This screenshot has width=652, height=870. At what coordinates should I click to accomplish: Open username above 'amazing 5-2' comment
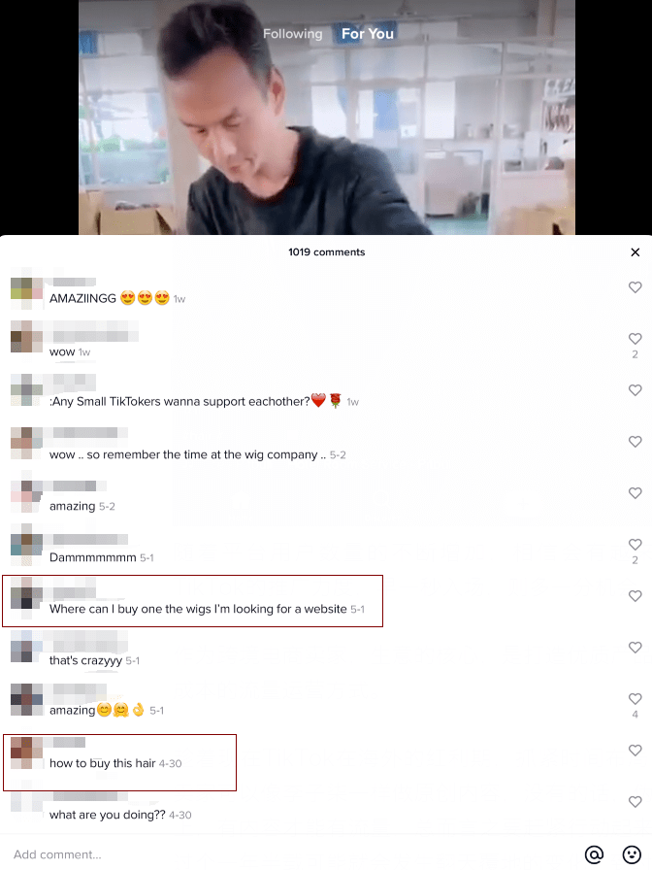coord(75,486)
